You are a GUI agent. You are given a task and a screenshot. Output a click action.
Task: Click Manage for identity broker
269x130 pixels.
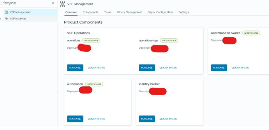[x=147, y=119]
